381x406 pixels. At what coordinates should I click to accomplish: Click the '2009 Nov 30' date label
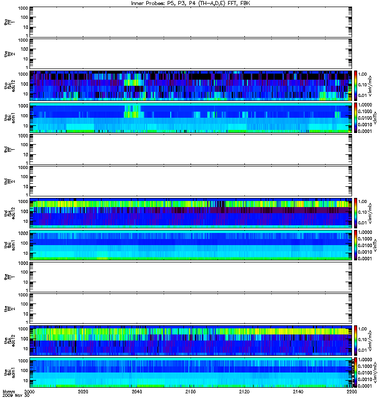[16, 395]
